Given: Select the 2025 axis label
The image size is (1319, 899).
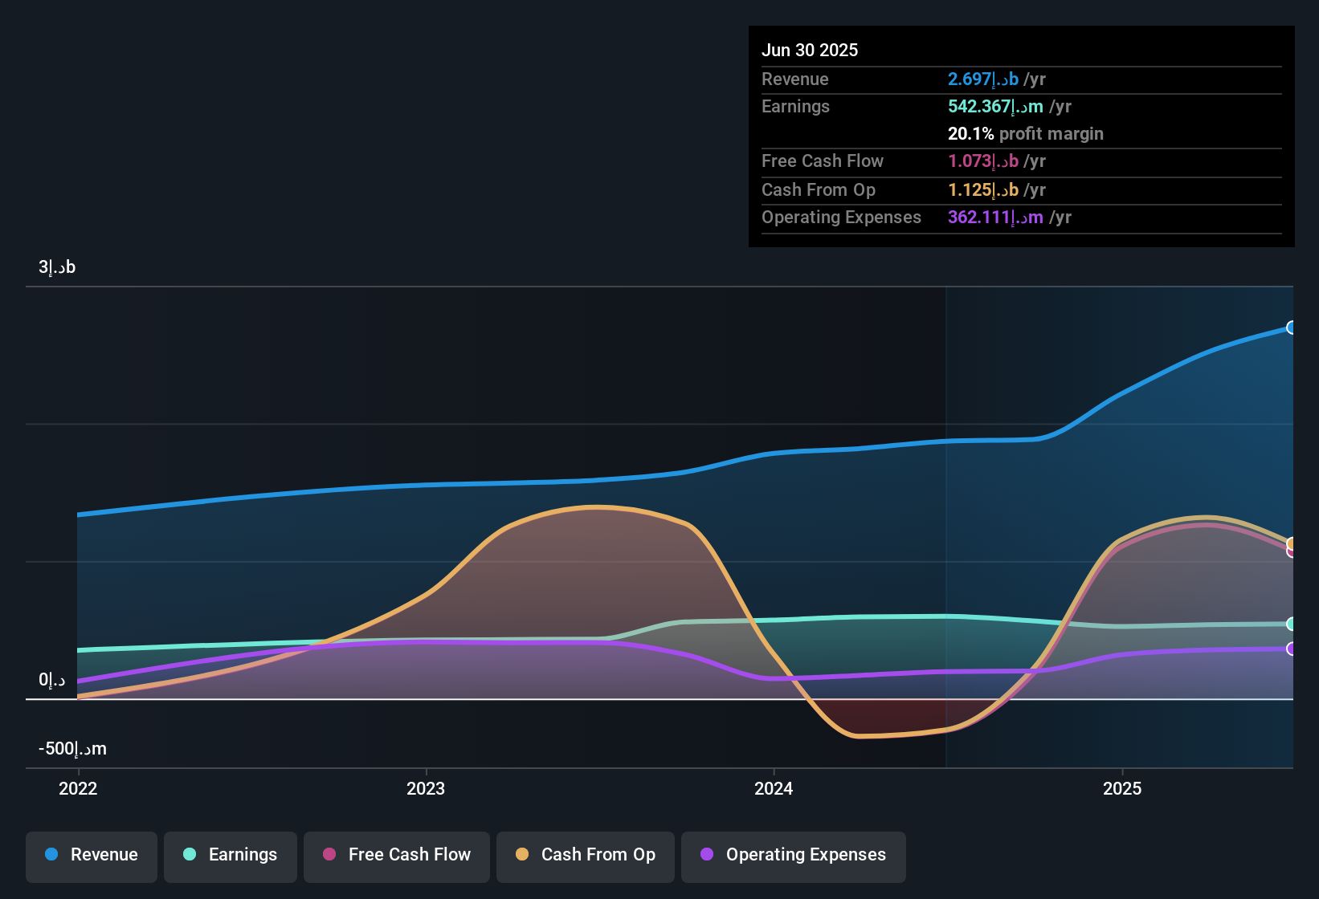Looking at the screenshot, I should tap(1123, 789).
